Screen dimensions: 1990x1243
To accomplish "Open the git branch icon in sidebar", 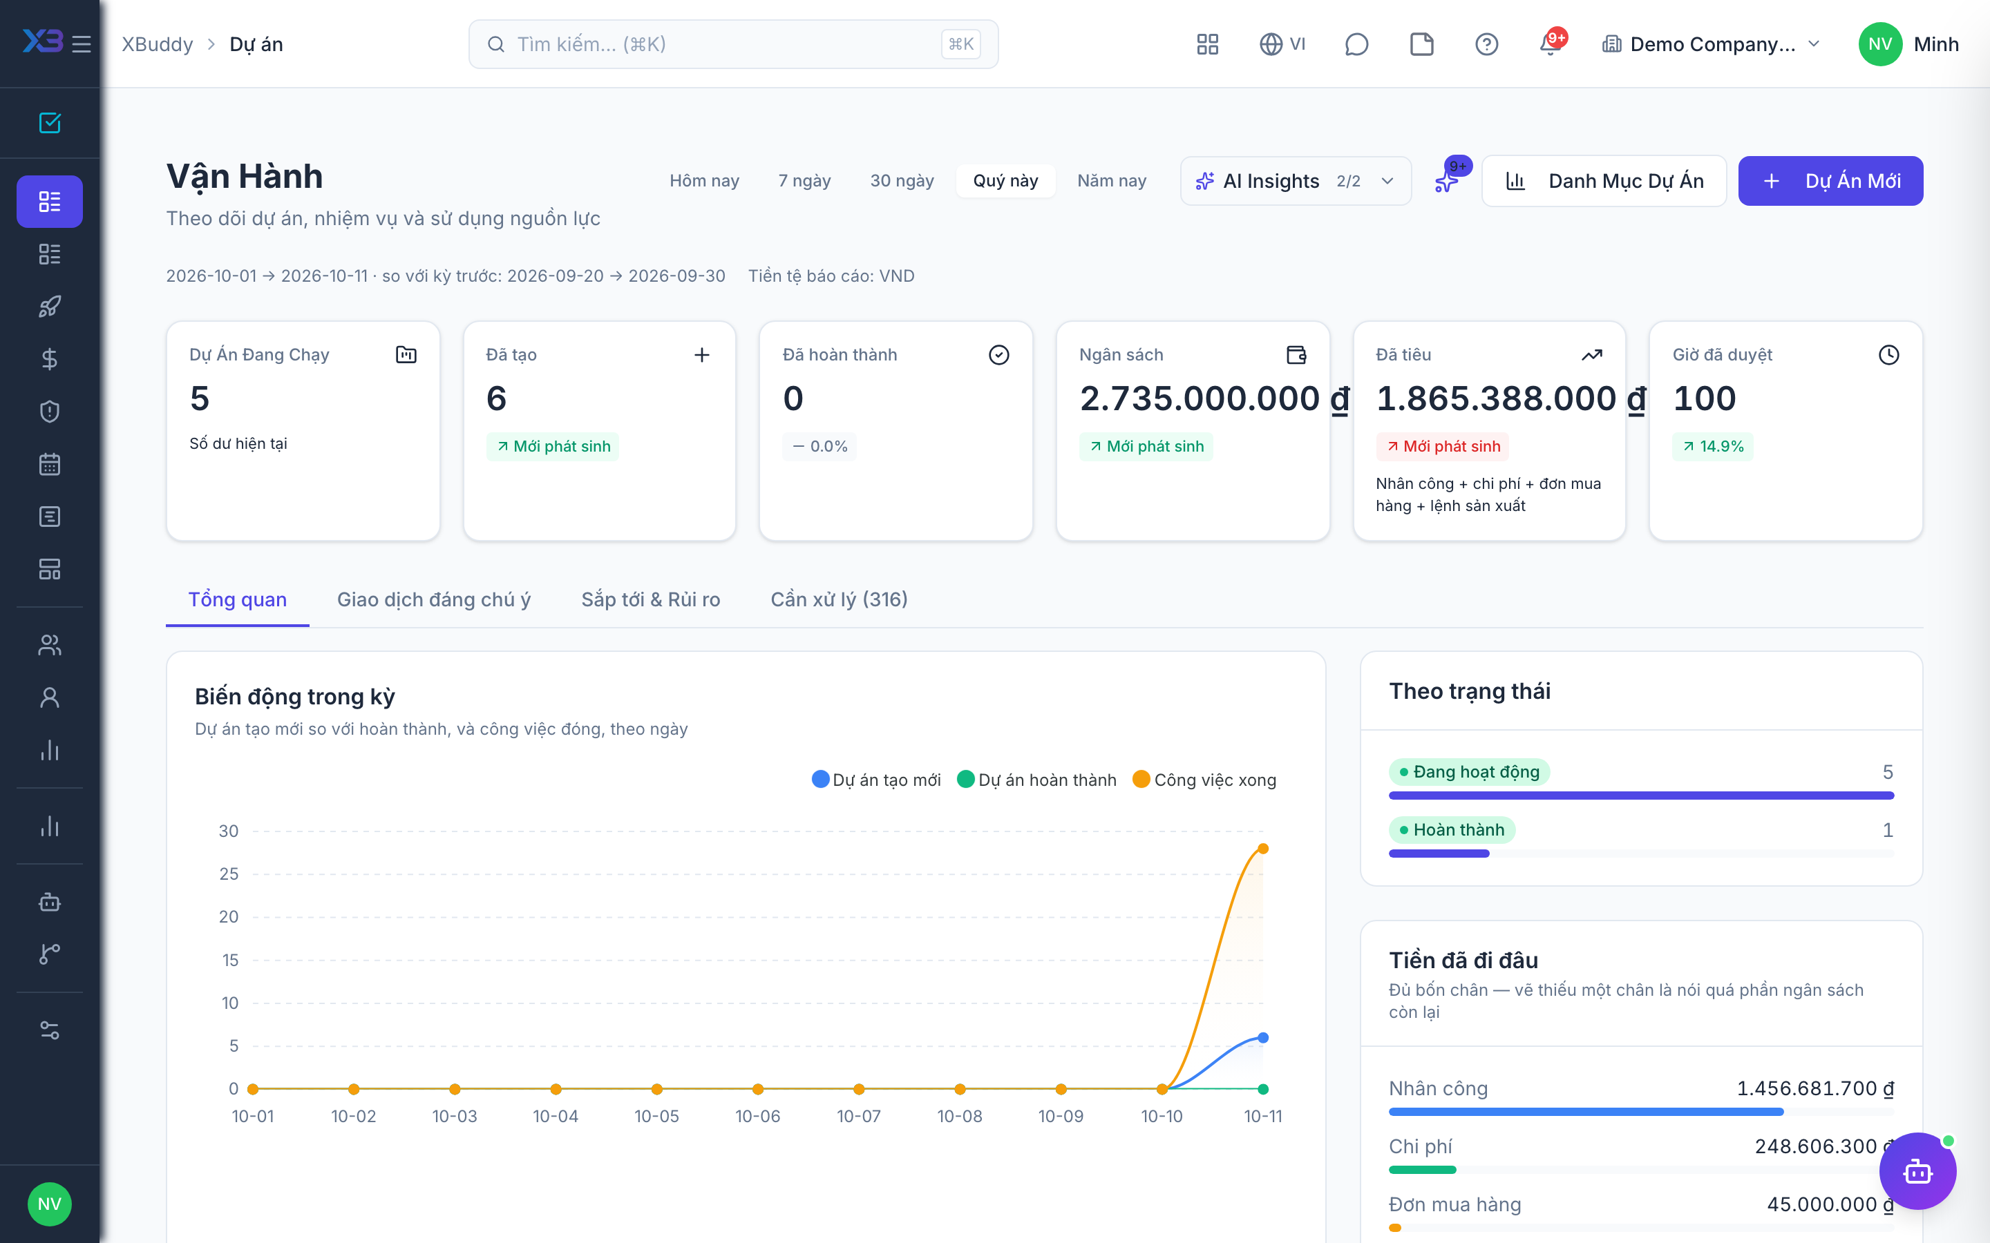I will [49, 954].
